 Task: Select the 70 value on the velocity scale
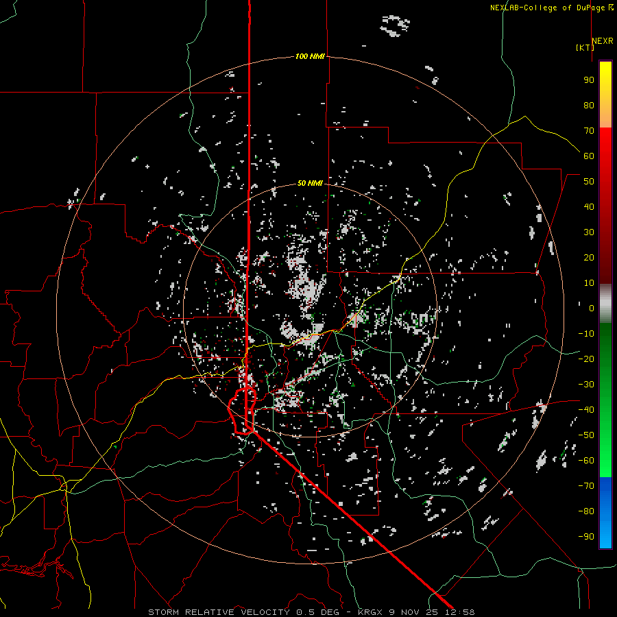coord(589,131)
